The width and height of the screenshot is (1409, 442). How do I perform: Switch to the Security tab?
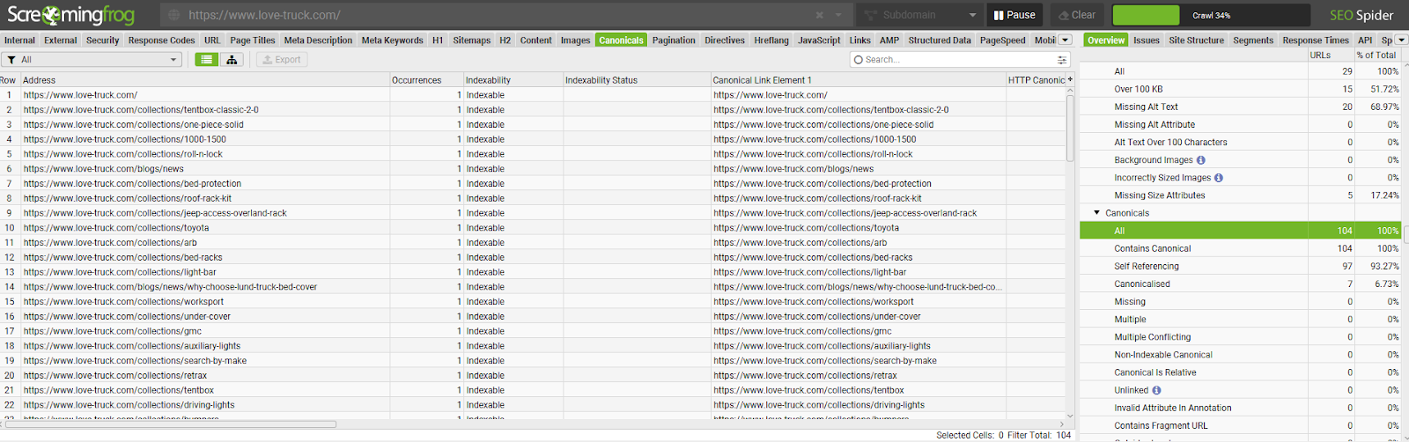[102, 41]
